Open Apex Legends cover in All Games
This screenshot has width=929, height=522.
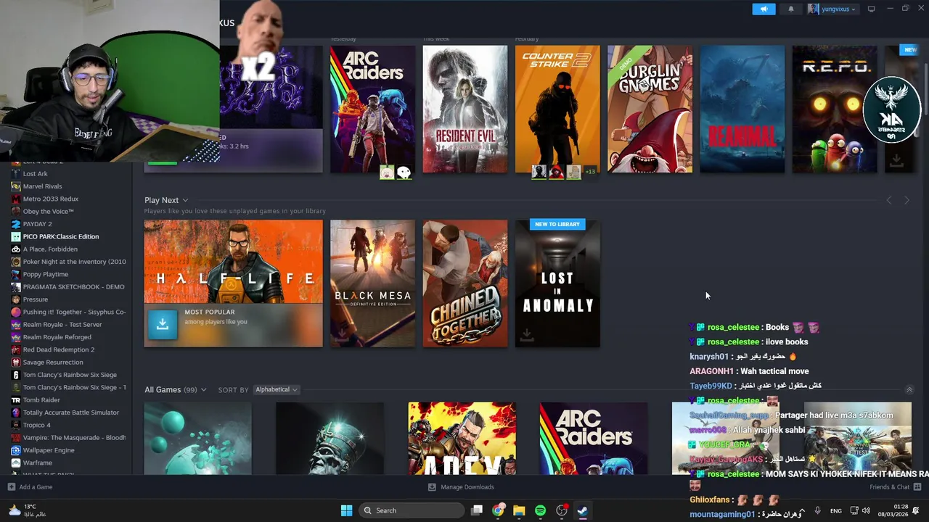point(462,439)
